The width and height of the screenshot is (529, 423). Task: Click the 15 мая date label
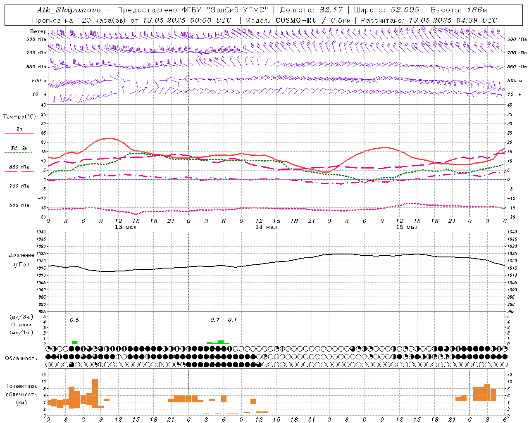(x=407, y=227)
